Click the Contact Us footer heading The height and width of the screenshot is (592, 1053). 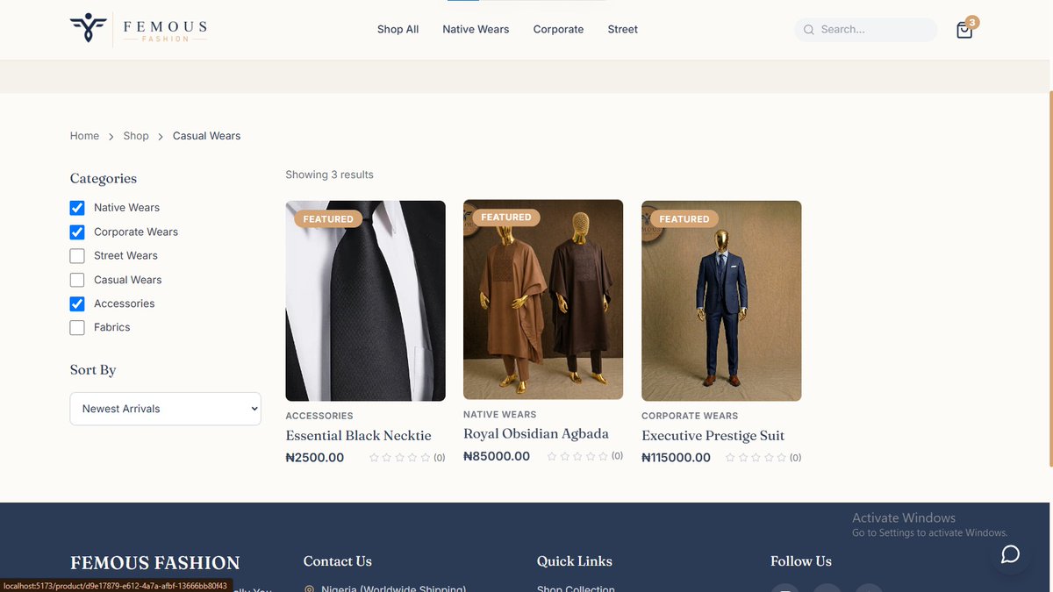(338, 561)
